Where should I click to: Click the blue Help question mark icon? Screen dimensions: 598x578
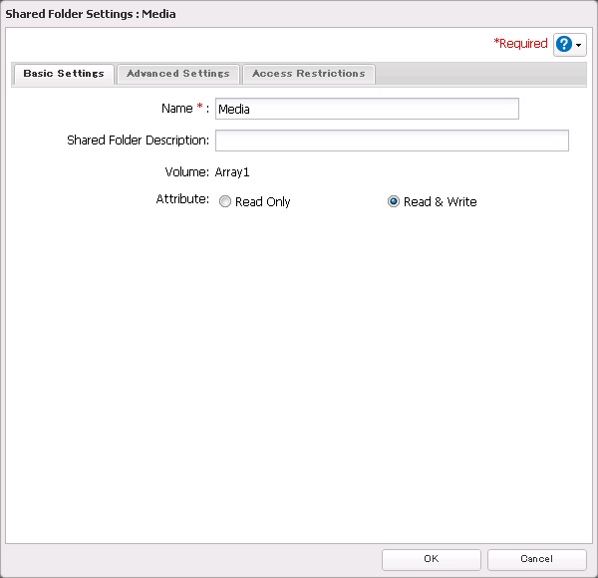point(564,45)
